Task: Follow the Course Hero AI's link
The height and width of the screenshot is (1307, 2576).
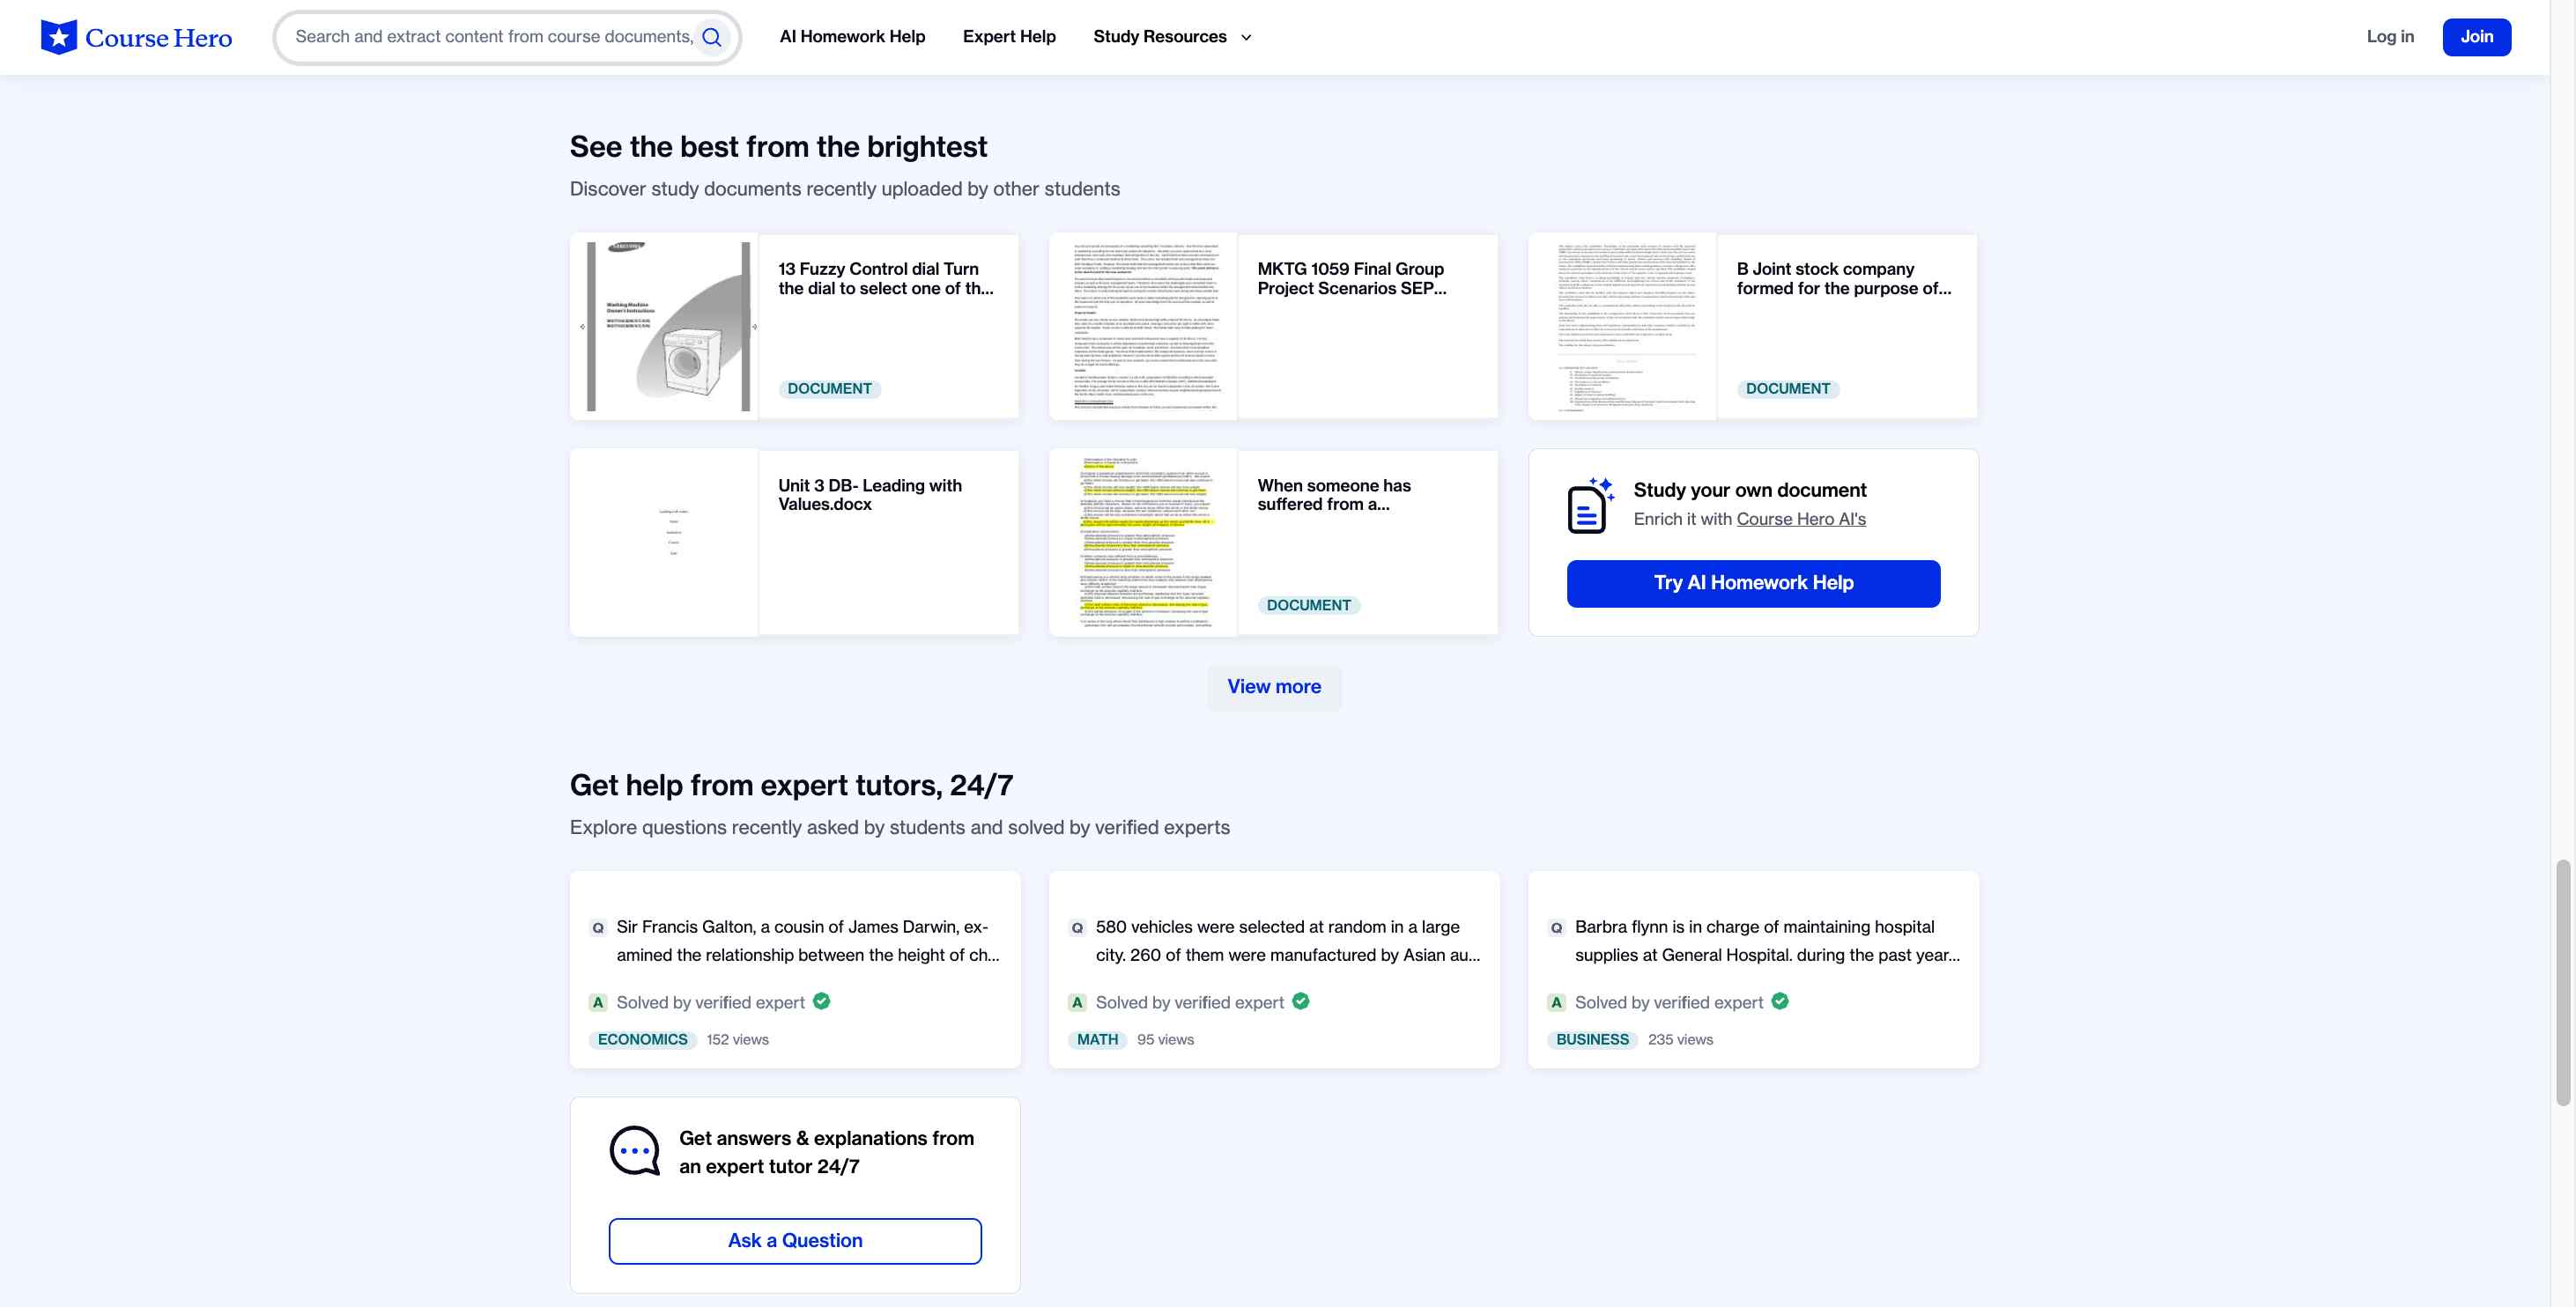Action: click(x=1801, y=519)
